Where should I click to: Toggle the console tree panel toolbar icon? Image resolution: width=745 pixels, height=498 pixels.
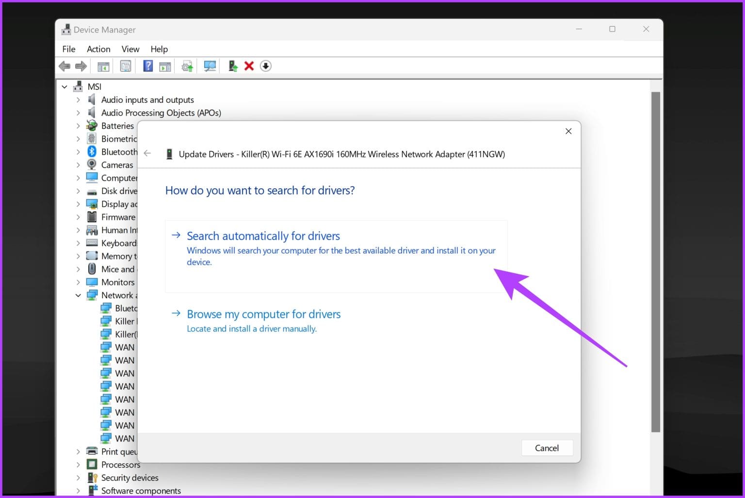tap(103, 66)
